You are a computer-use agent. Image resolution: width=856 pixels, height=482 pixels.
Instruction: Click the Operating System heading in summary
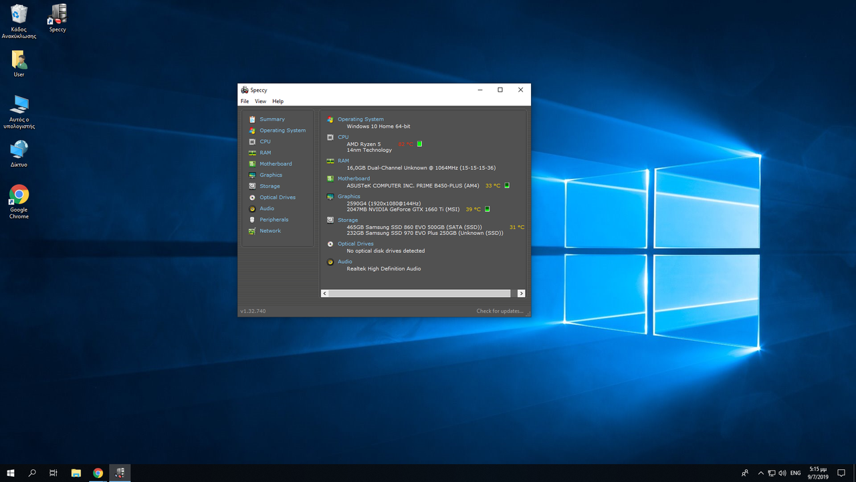pos(360,119)
